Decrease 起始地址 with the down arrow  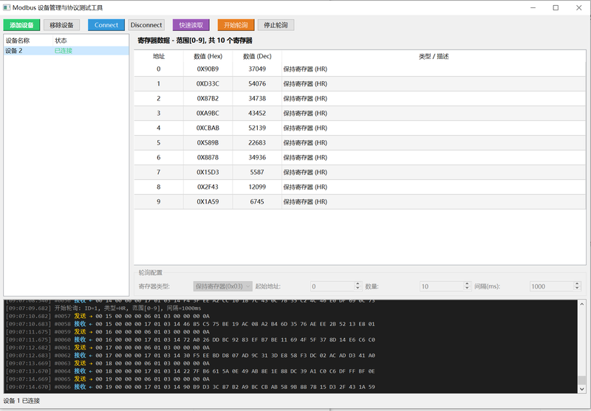tap(358, 289)
